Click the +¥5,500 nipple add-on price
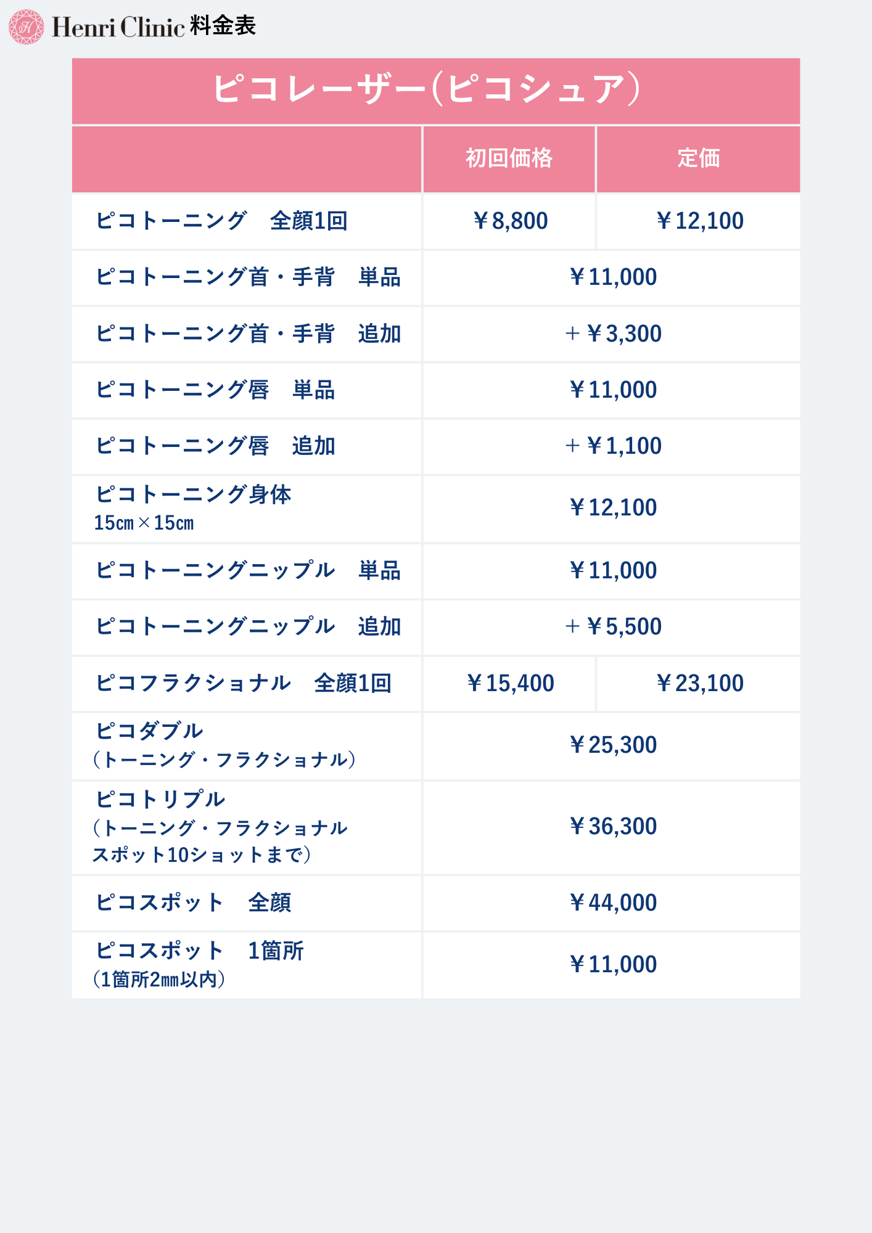872x1233 pixels. pyautogui.click(x=613, y=626)
